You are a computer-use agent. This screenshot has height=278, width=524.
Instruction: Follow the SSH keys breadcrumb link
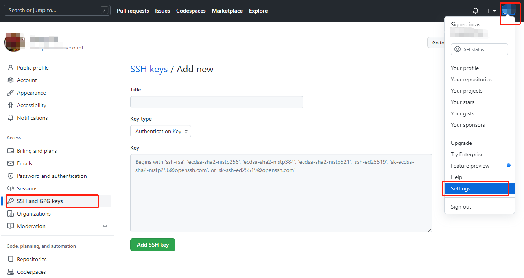(x=149, y=69)
